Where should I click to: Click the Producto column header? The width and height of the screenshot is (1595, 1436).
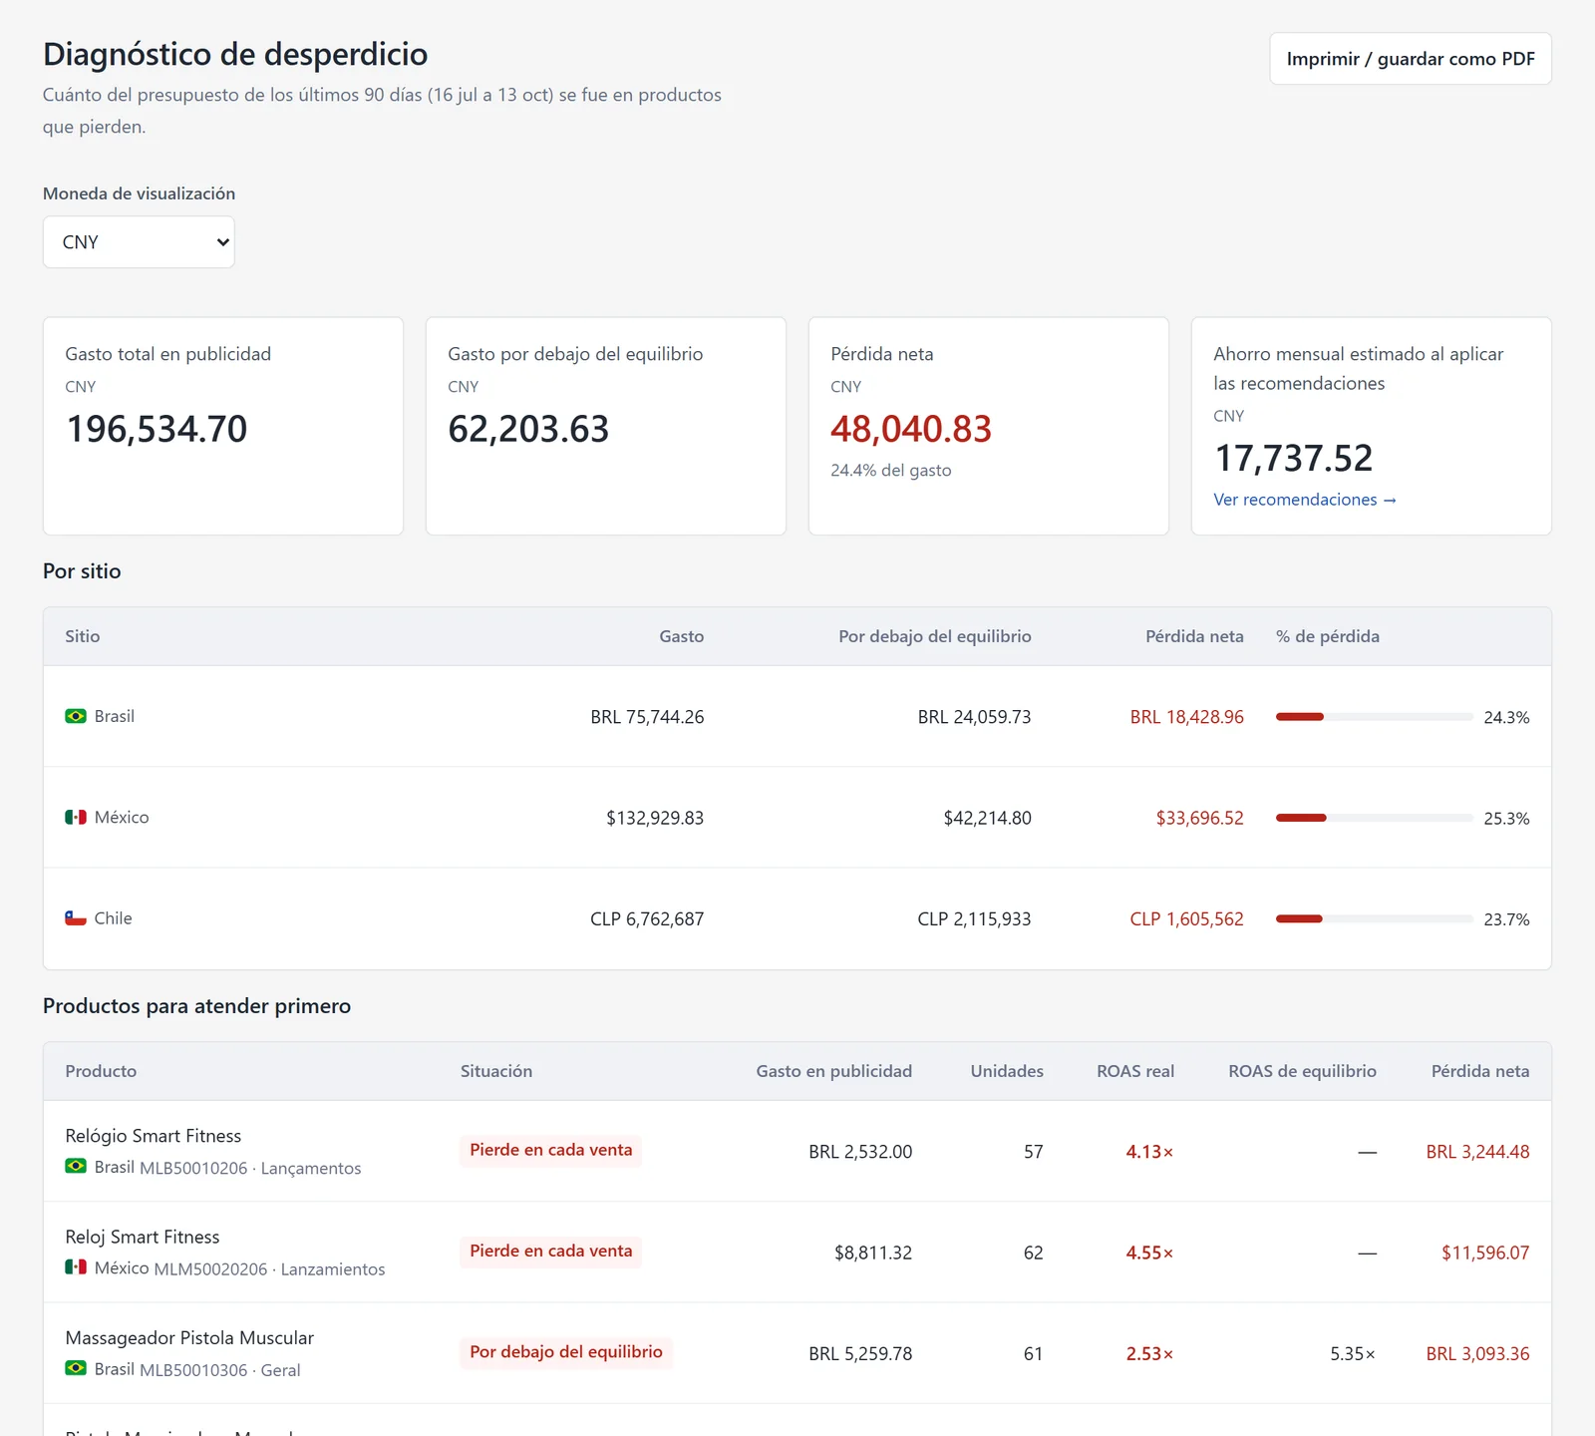tap(101, 1071)
